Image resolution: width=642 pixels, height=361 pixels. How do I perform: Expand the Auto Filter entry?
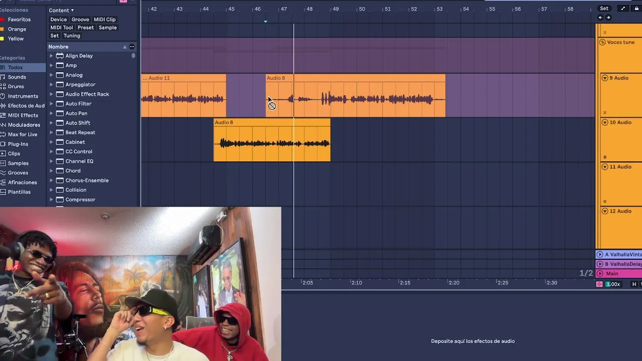click(x=51, y=104)
